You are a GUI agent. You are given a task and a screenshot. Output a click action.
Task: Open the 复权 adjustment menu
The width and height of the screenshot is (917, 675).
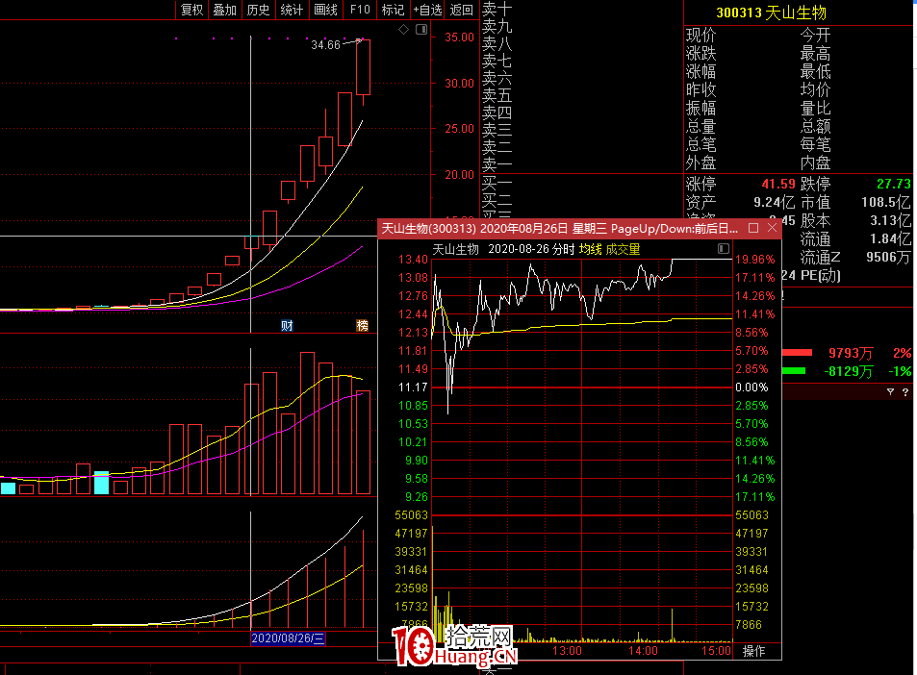point(191,10)
